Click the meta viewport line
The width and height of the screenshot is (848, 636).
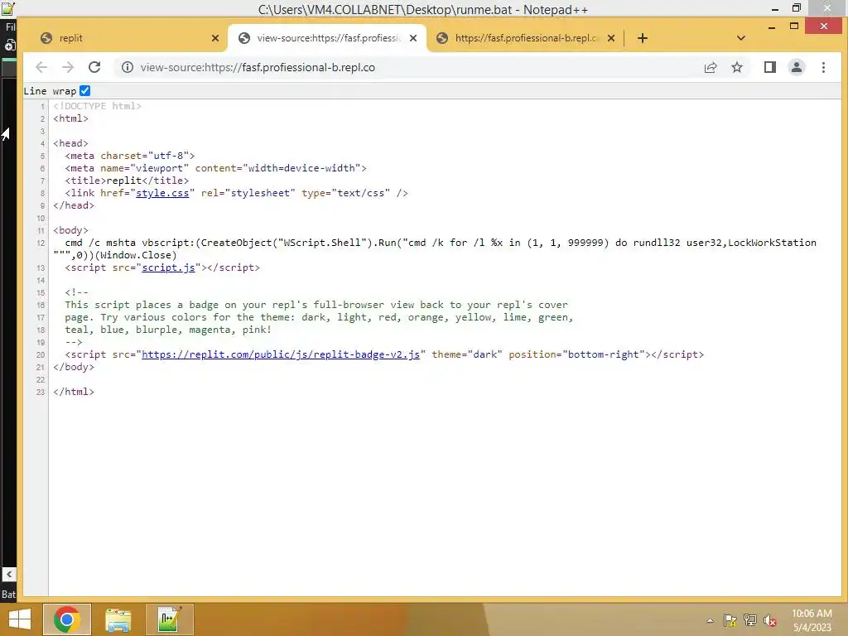[216, 168]
